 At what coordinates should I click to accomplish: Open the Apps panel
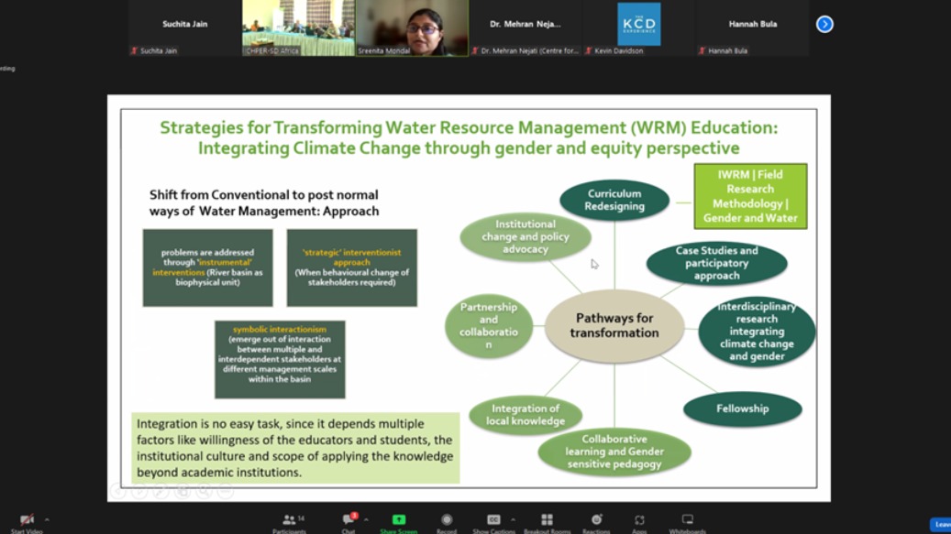coord(639,520)
